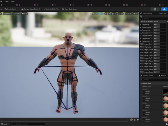
Task: Select T02_Tongue_Down morph target row
Action: point(154,50)
